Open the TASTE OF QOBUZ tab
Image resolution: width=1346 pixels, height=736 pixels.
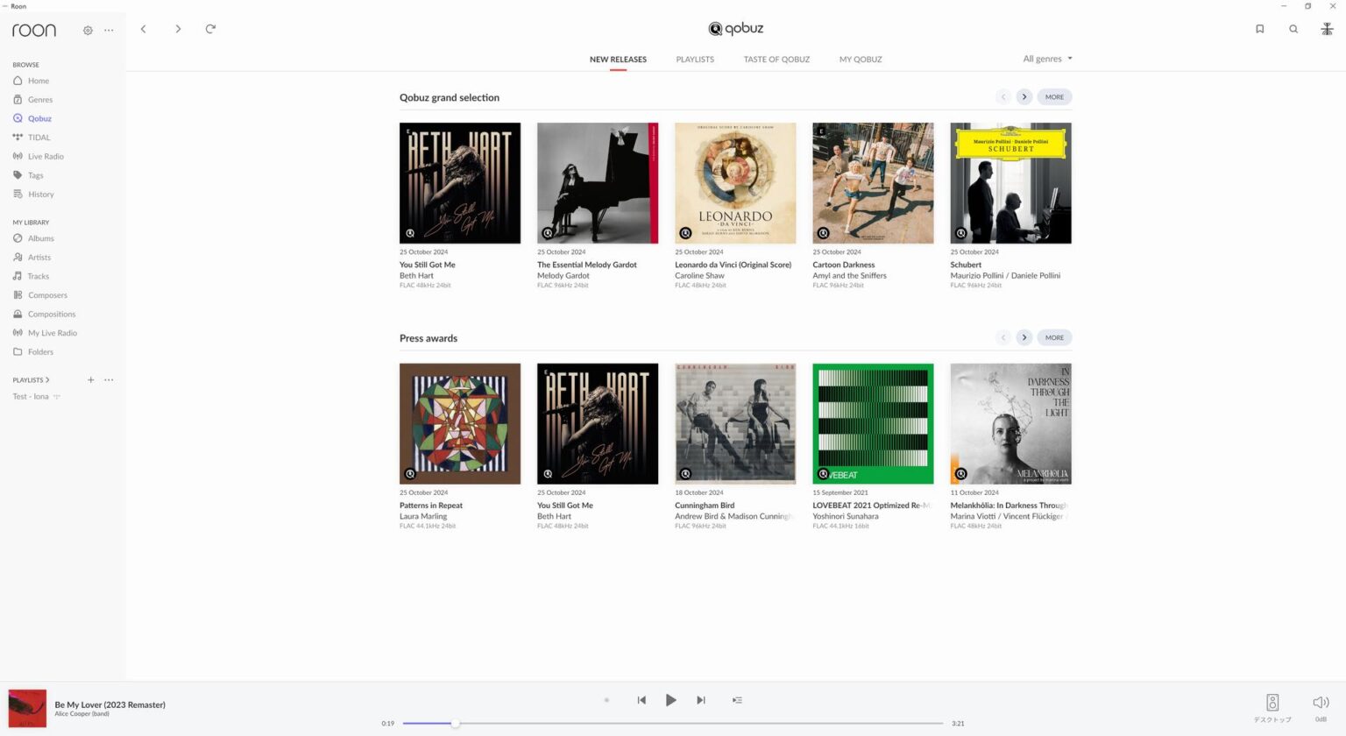pos(776,59)
